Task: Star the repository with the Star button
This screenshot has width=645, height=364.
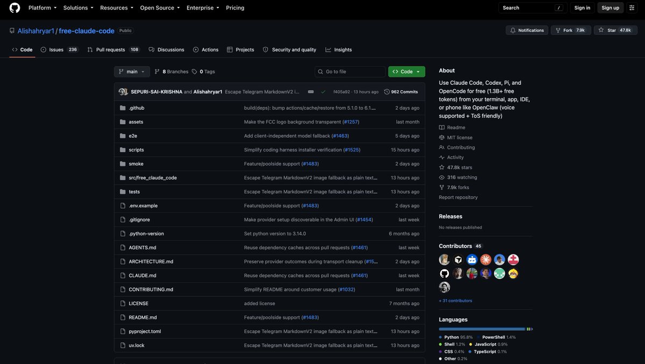Action: (615, 30)
